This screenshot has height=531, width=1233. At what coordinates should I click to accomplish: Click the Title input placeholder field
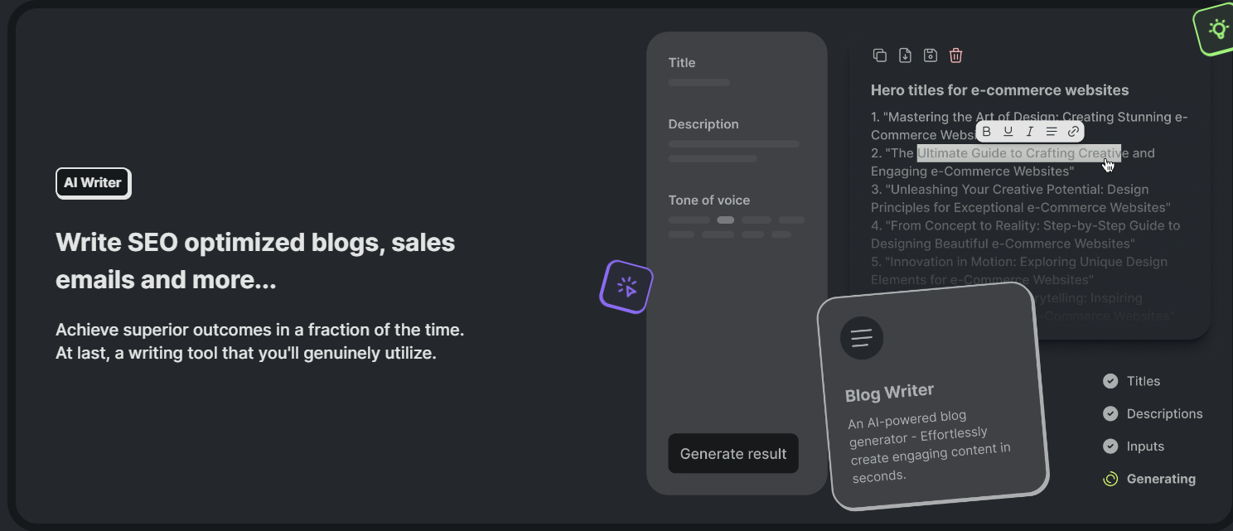tap(699, 83)
